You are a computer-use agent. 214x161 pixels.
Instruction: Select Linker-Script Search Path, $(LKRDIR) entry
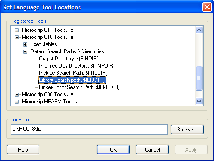point(79,87)
